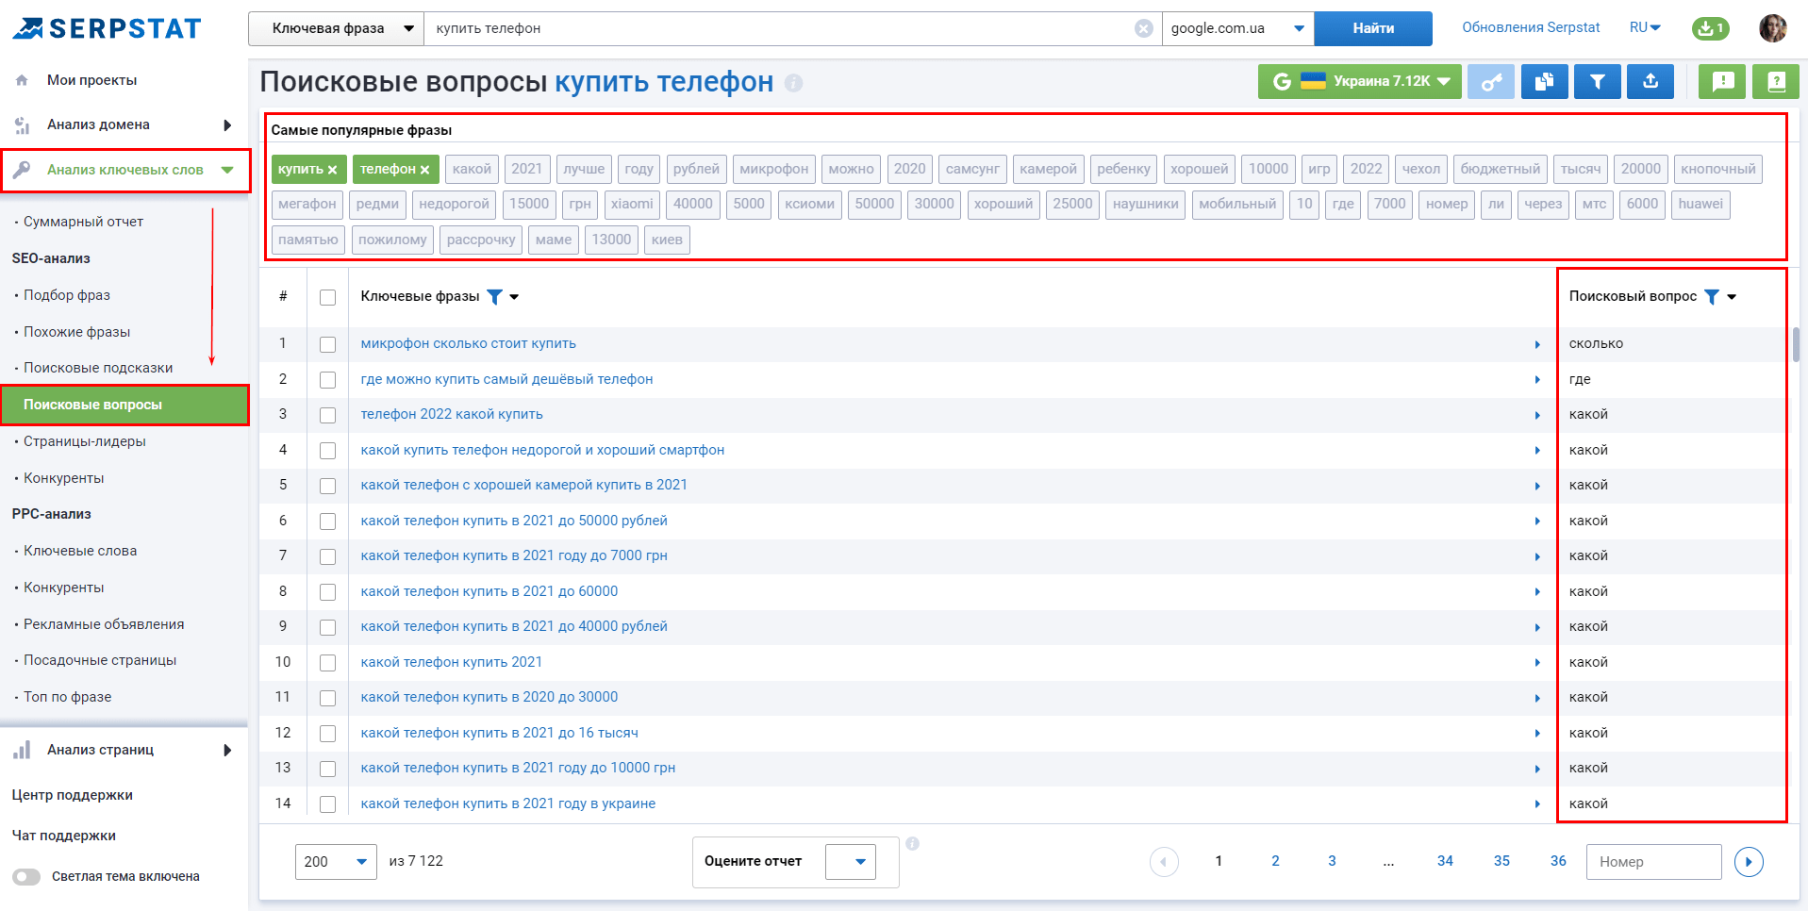Check the box for row 2
The width and height of the screenshot is (1808, 911).
(327, 380)
